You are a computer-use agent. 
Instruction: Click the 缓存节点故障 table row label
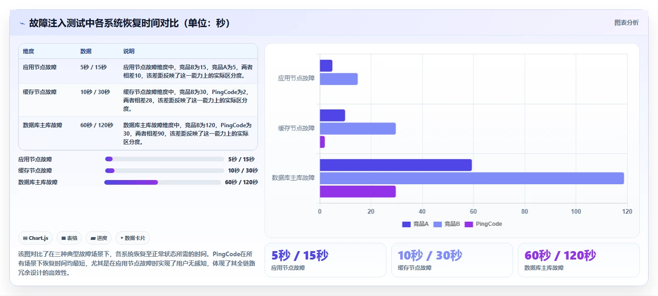tap(40, 92)
